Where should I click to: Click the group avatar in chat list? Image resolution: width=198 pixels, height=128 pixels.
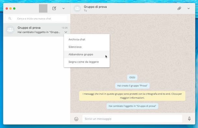coord(10,30)
